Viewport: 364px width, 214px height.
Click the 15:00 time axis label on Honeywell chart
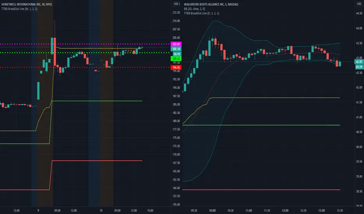tap(150, 210)
